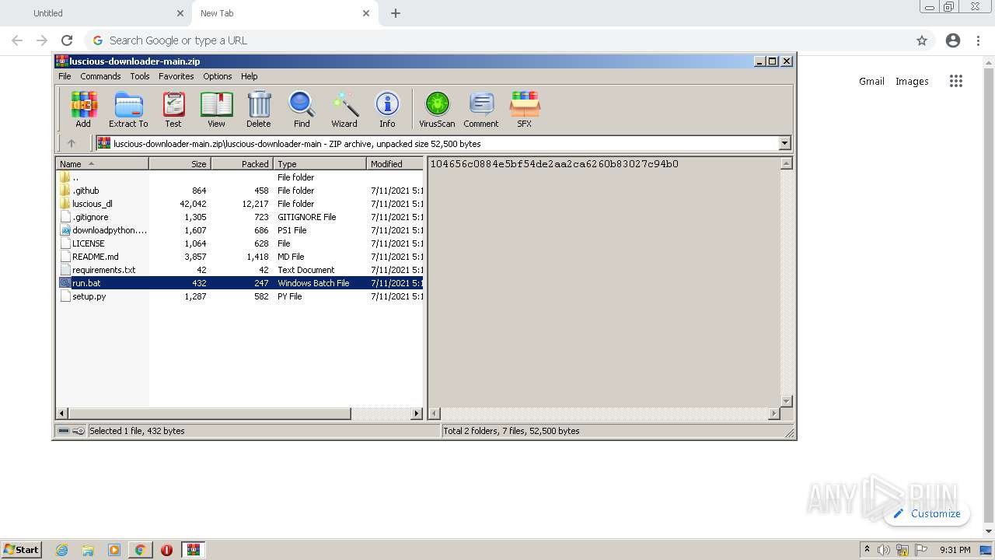Select the .github folder row
Viewport: 995px width, 560px height.
240,191
